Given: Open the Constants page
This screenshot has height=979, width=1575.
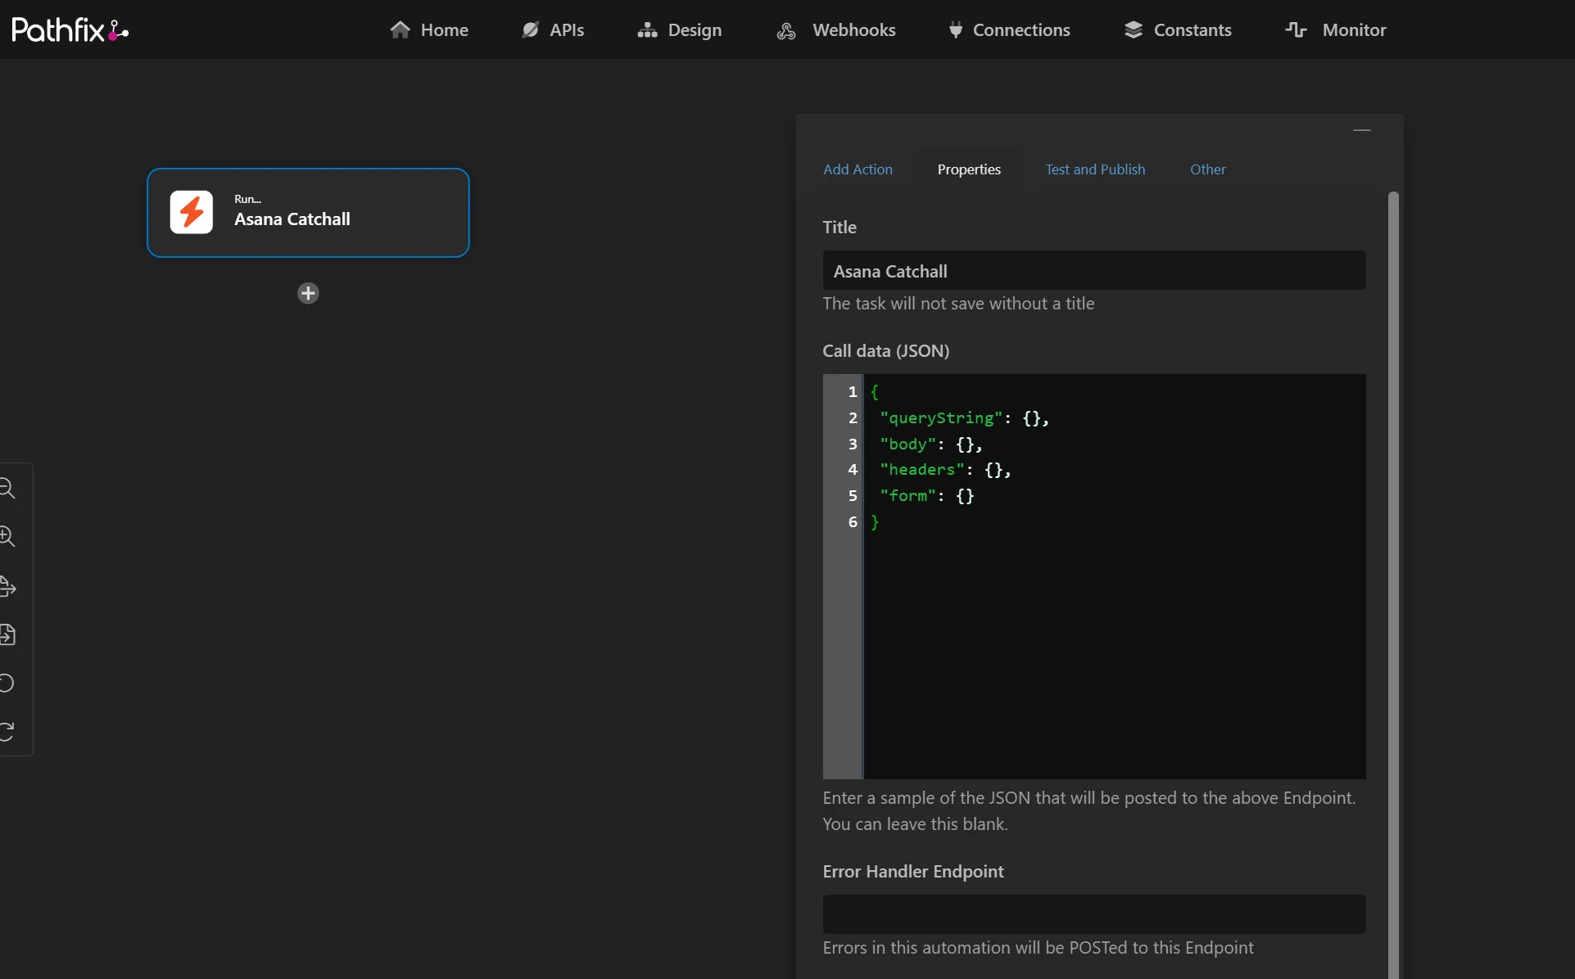Looking at the screenshot, I should pos(1178,30).
